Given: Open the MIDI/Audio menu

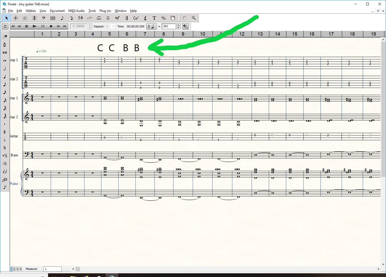Looking at the screenshot, I should (x=76, y=11).
